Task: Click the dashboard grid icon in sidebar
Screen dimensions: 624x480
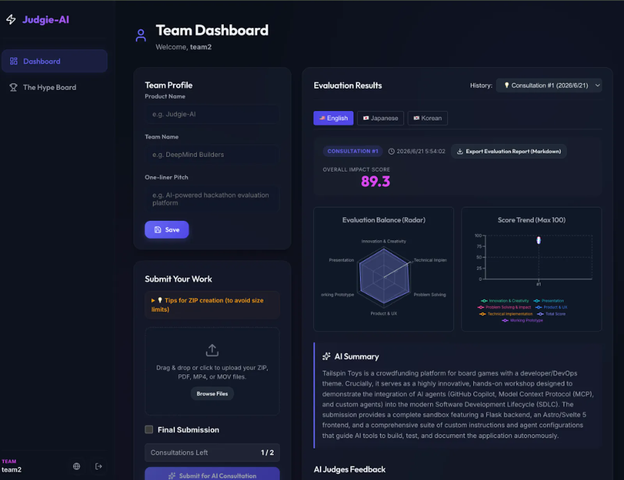Action: pyautogui.click(x=14, y=61)
